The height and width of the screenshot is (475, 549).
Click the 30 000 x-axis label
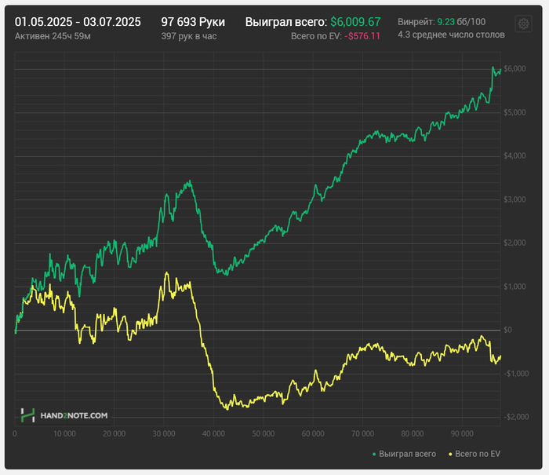pos(164,434)
